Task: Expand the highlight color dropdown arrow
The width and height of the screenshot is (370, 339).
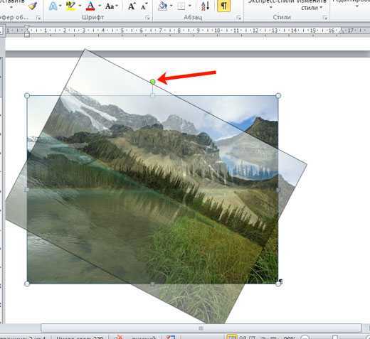Action: 80,6
